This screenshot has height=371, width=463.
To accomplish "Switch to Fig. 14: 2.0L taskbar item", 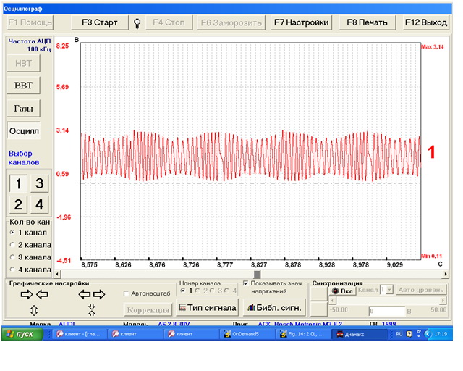I will pyautogui.click(x=302, y=334).
